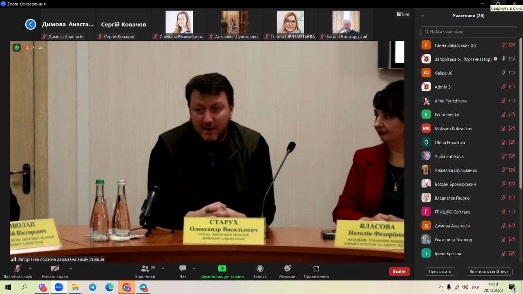Select Тетяна ШЕЛЕМЕТЬЄВА video thumbnail
The image size is (523, 294).
291,25
